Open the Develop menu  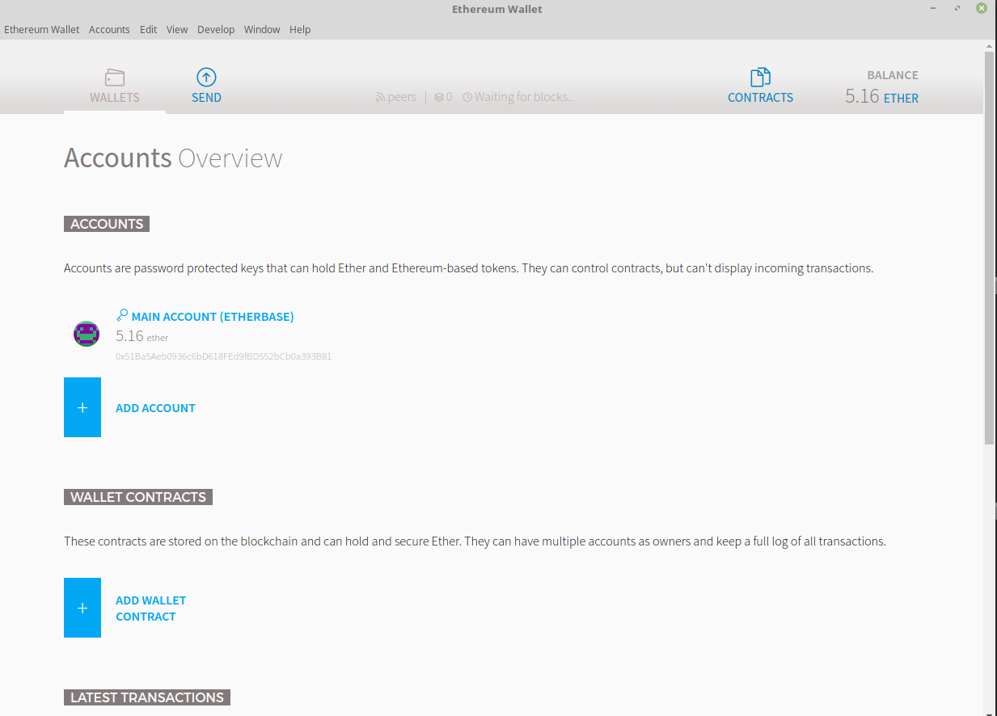click(x=216, y=29)
